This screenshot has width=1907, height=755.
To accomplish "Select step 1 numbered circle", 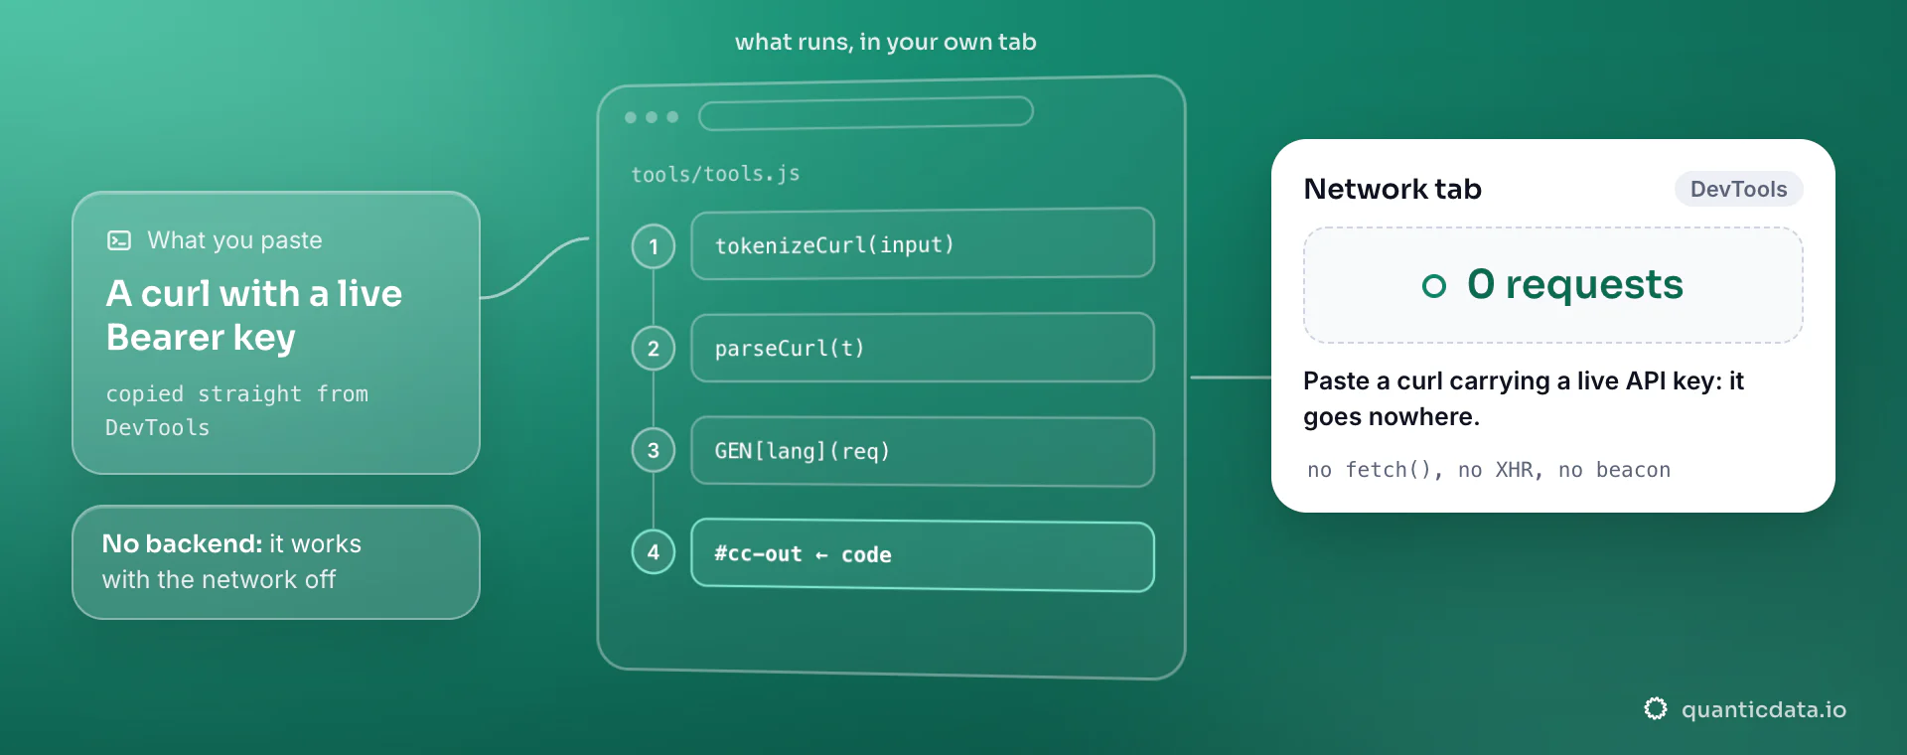I will click(654, 246).
